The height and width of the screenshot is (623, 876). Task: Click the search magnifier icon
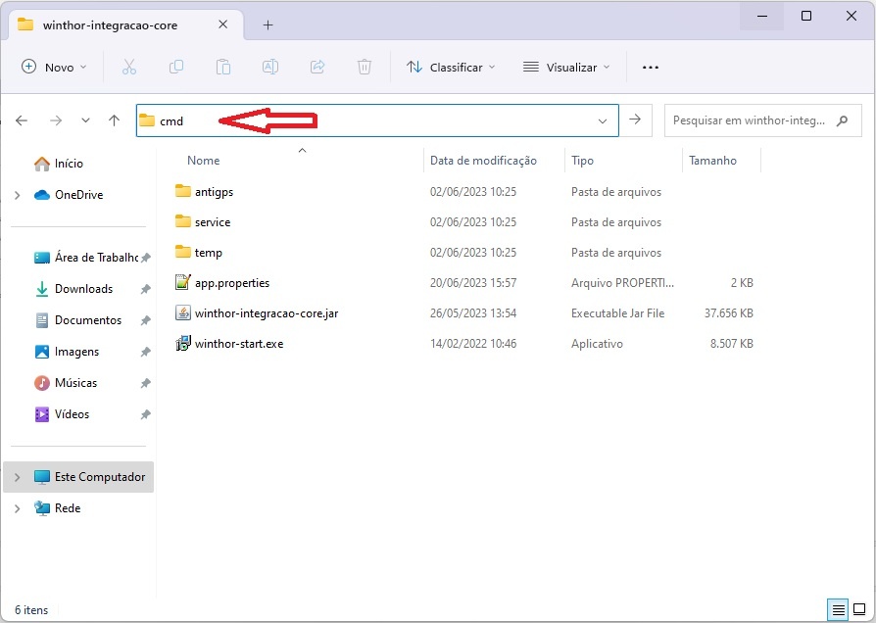(x=842, y=120)
